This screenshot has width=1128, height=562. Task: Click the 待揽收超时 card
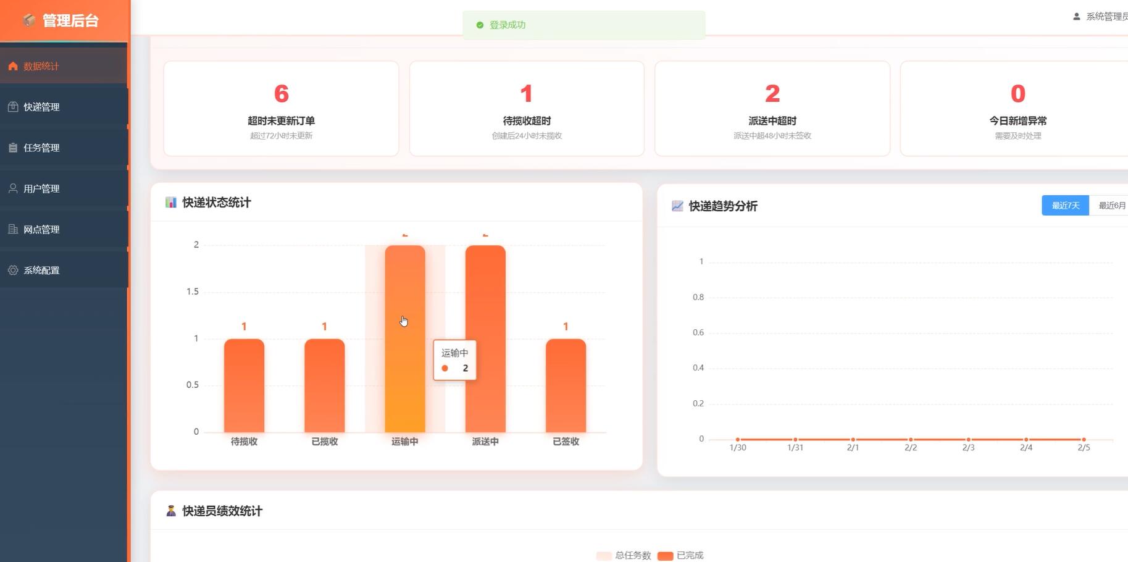tap(527, 108)
